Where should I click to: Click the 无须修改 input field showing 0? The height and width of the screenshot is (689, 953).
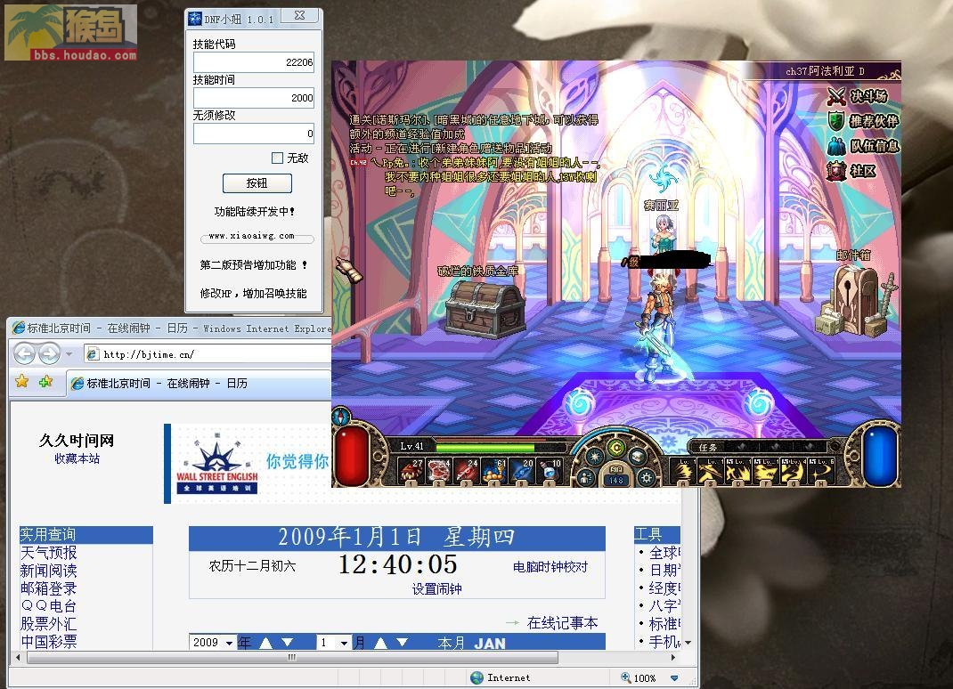[x=254, y=134]
